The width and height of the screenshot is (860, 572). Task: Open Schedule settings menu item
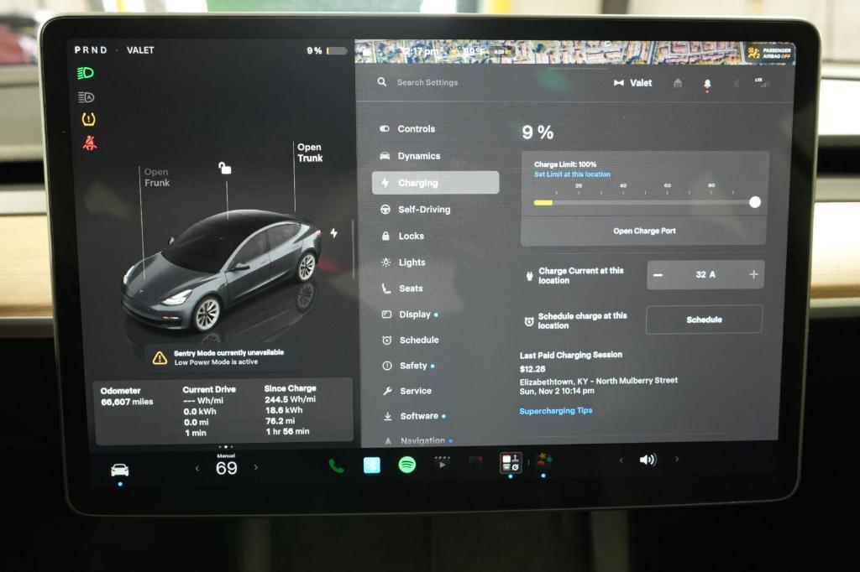click(x=411, y=340)
